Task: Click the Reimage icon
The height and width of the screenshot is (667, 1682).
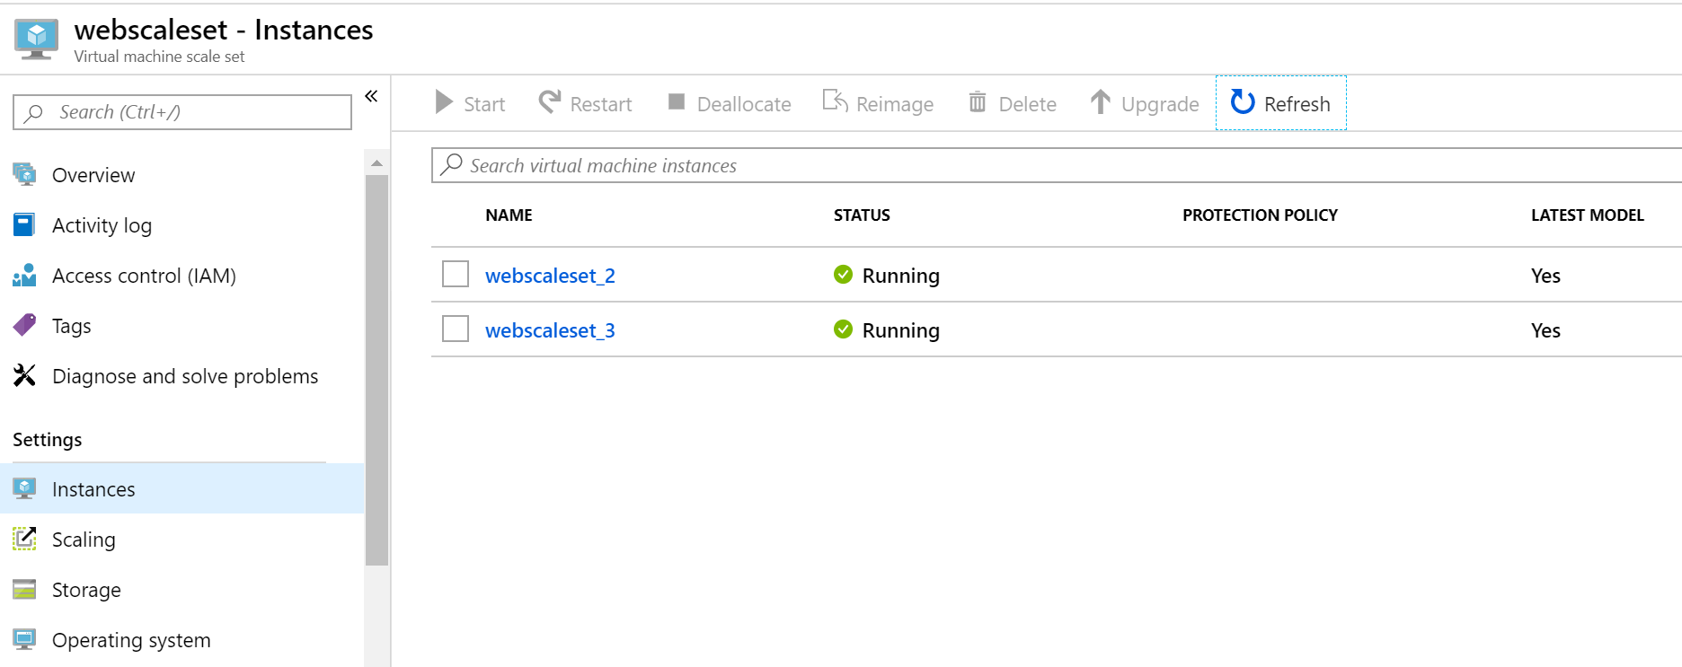Action: [836, 101]
